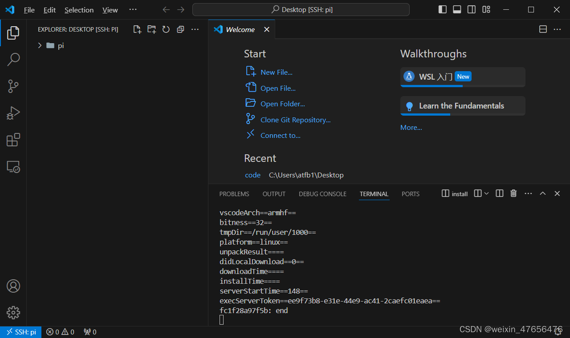Open the Source Control view
Viewport: 570px width, 338px height.
coord(13,86)
